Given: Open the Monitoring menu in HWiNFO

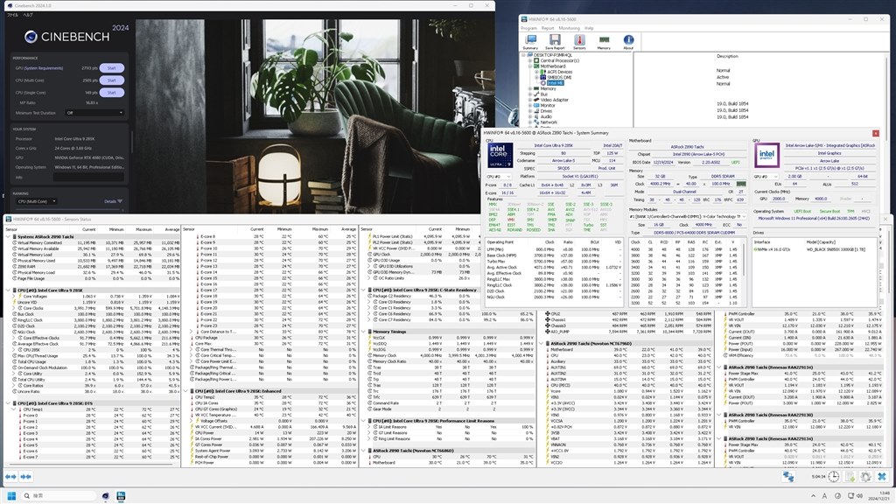Looking at the screenshot, I should [569, 28].
